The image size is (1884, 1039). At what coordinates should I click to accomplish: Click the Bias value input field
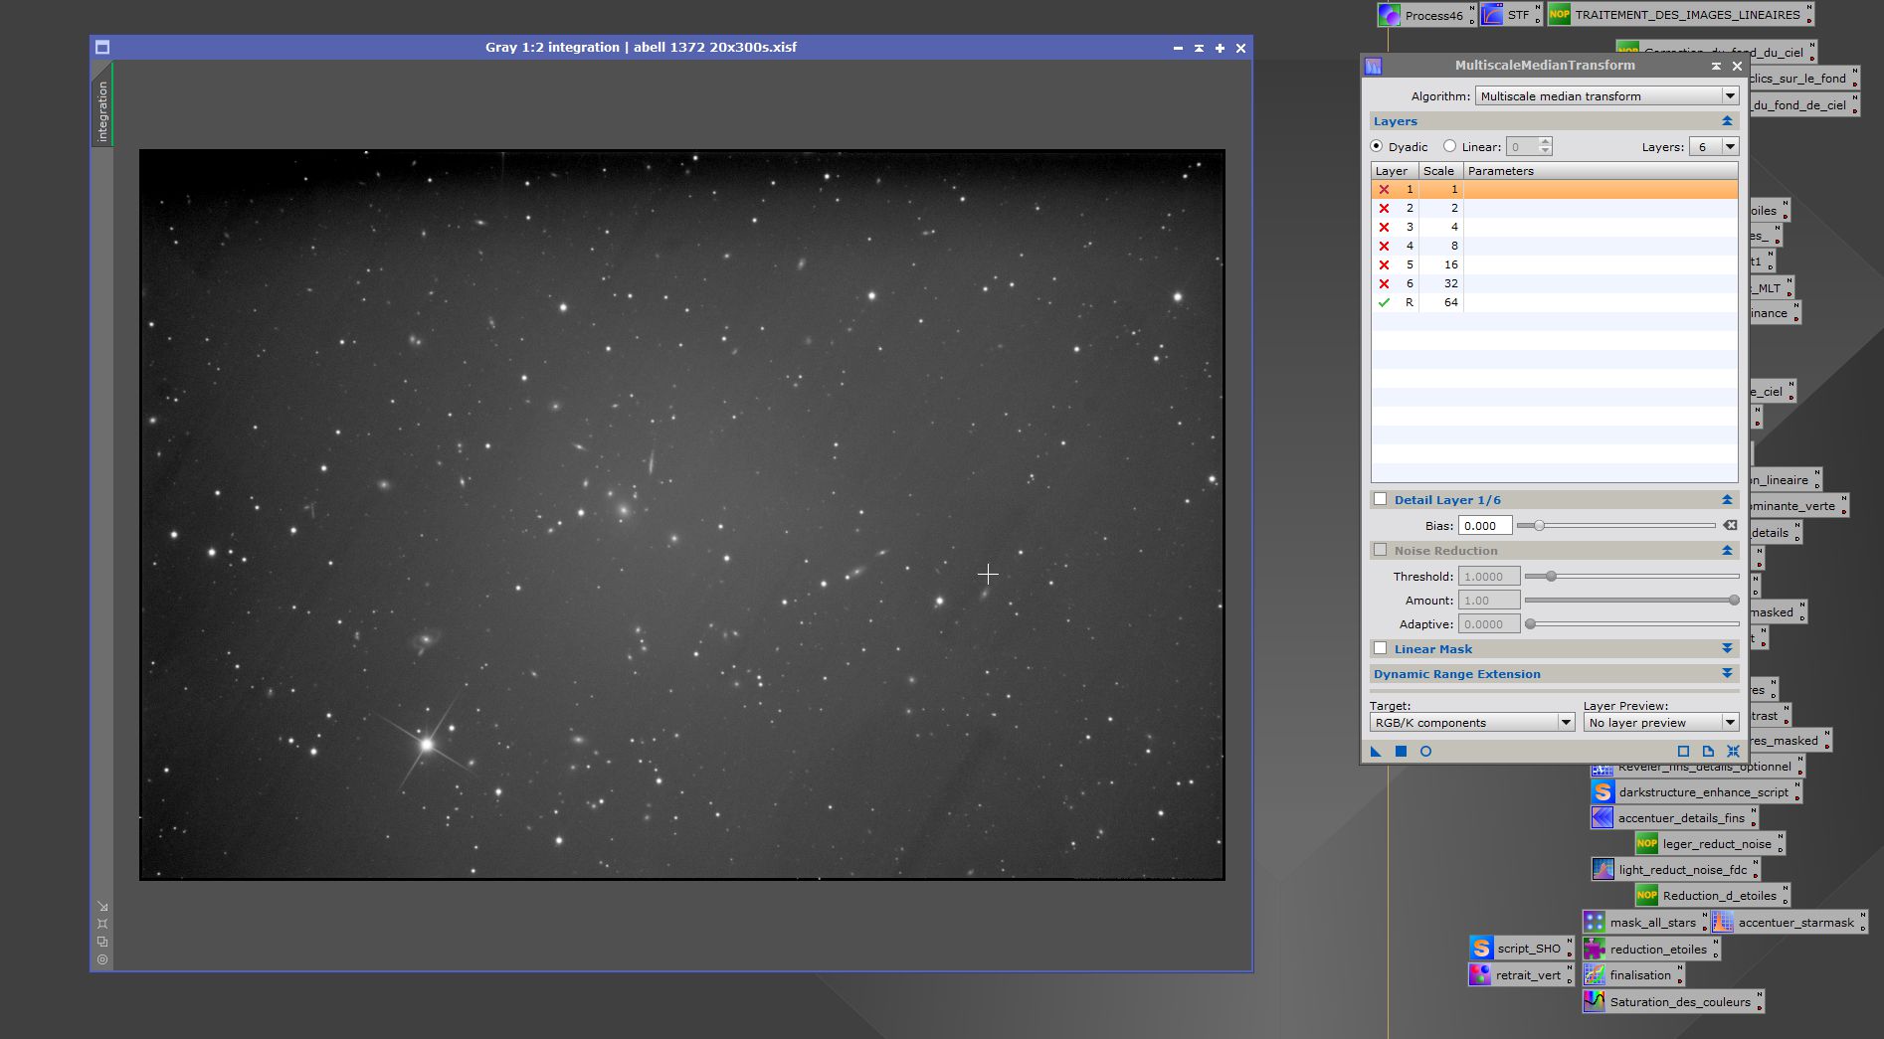1485,525
